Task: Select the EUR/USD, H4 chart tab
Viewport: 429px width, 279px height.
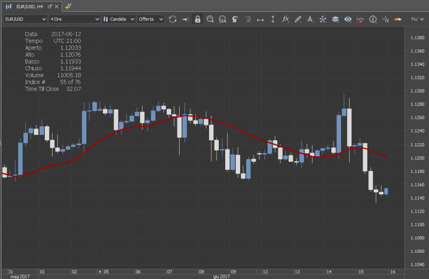Action: pyautogui.click(x=29, y=6)
